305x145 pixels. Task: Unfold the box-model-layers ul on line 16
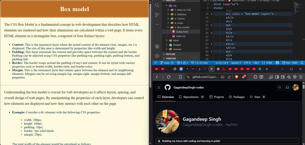click(211, 14)
